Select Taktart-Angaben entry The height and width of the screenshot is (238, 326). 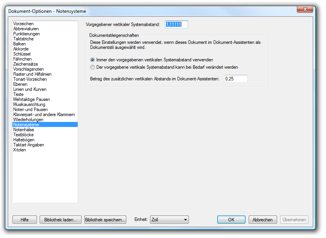click(45, 145)
